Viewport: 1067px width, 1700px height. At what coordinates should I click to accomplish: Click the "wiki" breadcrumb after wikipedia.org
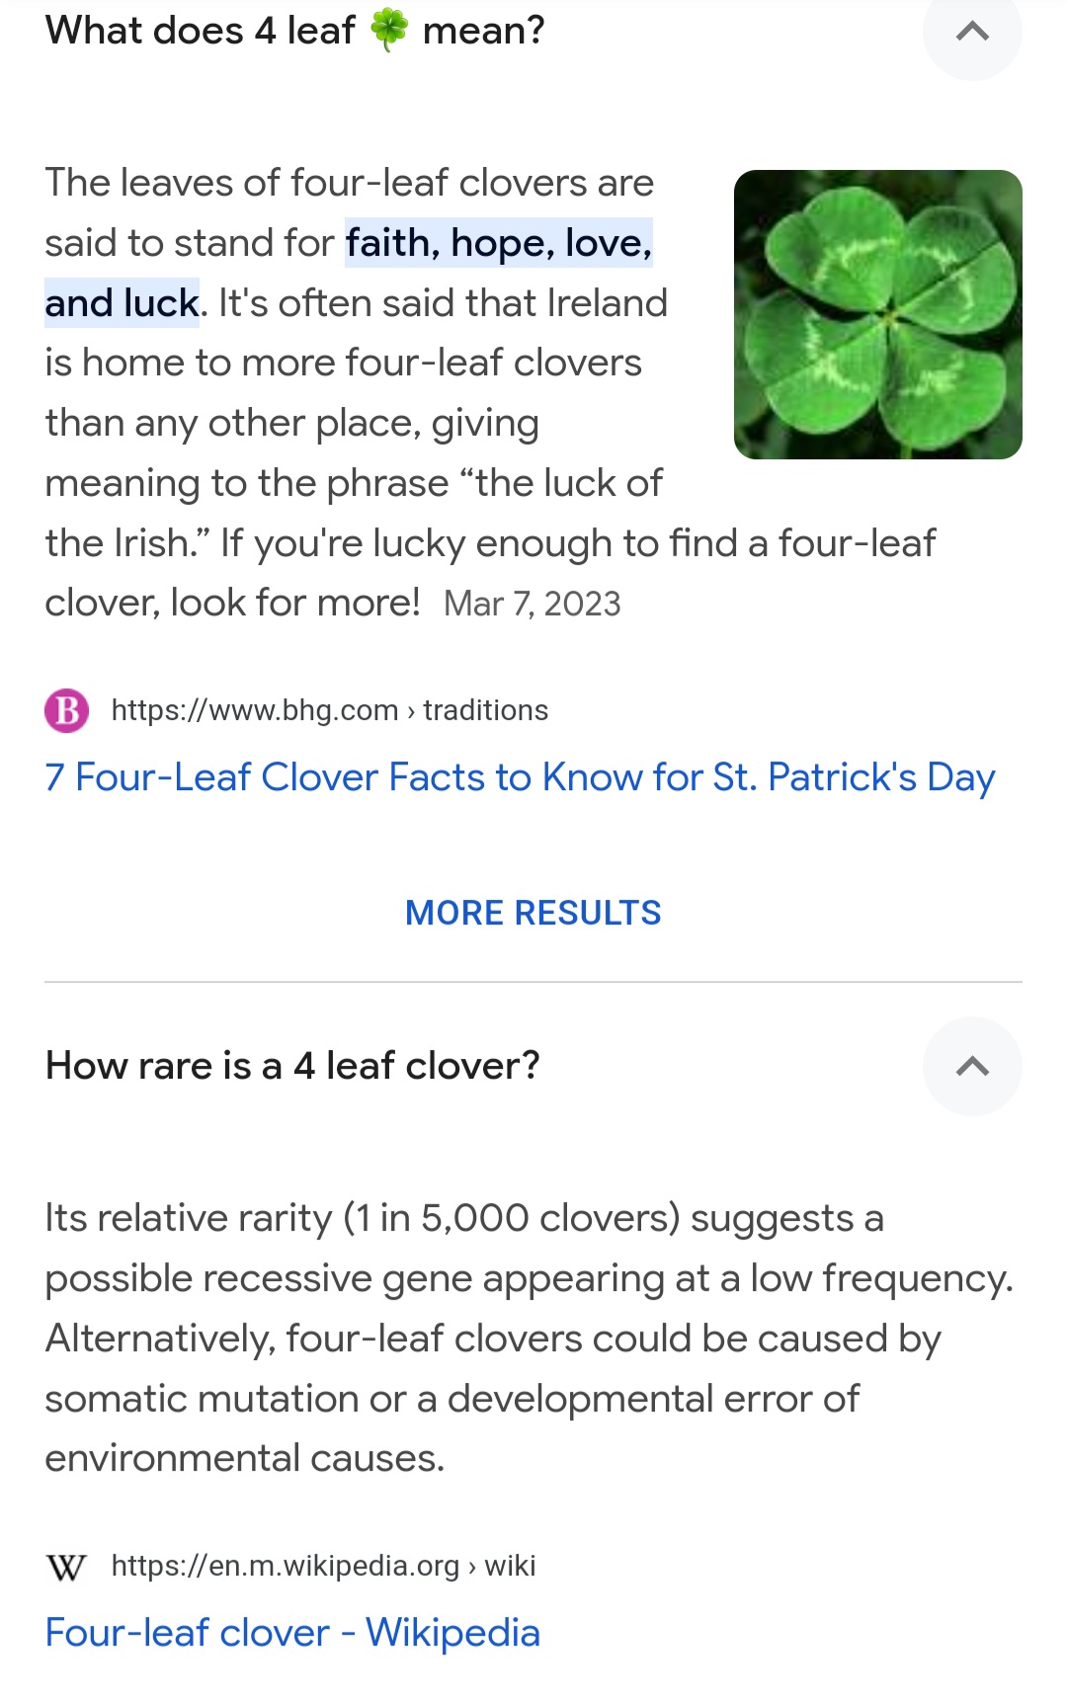[x=510, y=1566]
